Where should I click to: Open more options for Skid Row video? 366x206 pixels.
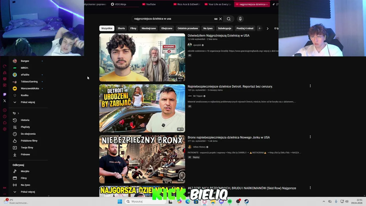click(x=310, y=188)
